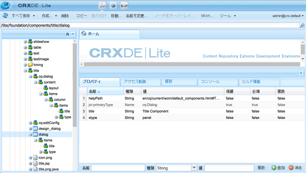Expand the slideshow tree node
The image size is (306, 173).
click(x=25, y=42)
